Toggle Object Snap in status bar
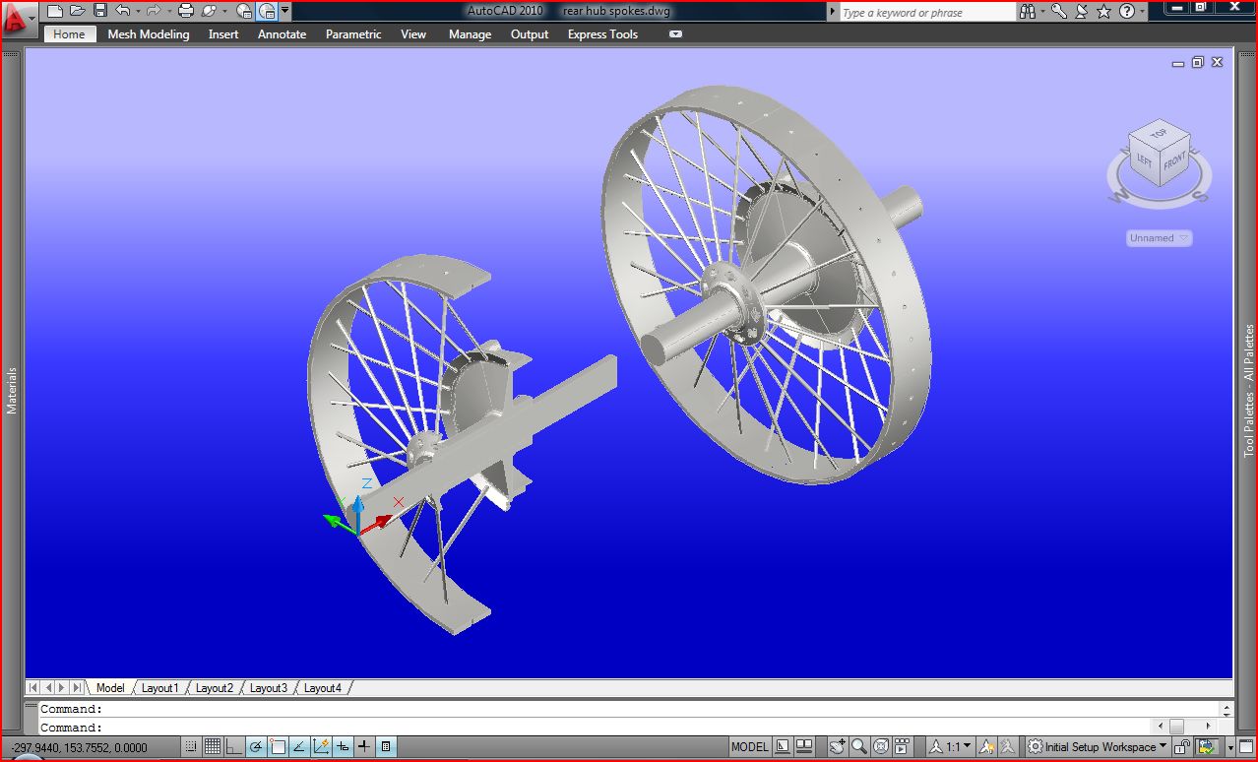The width and height of the screenshot is (1258, 762). point(277,747)
